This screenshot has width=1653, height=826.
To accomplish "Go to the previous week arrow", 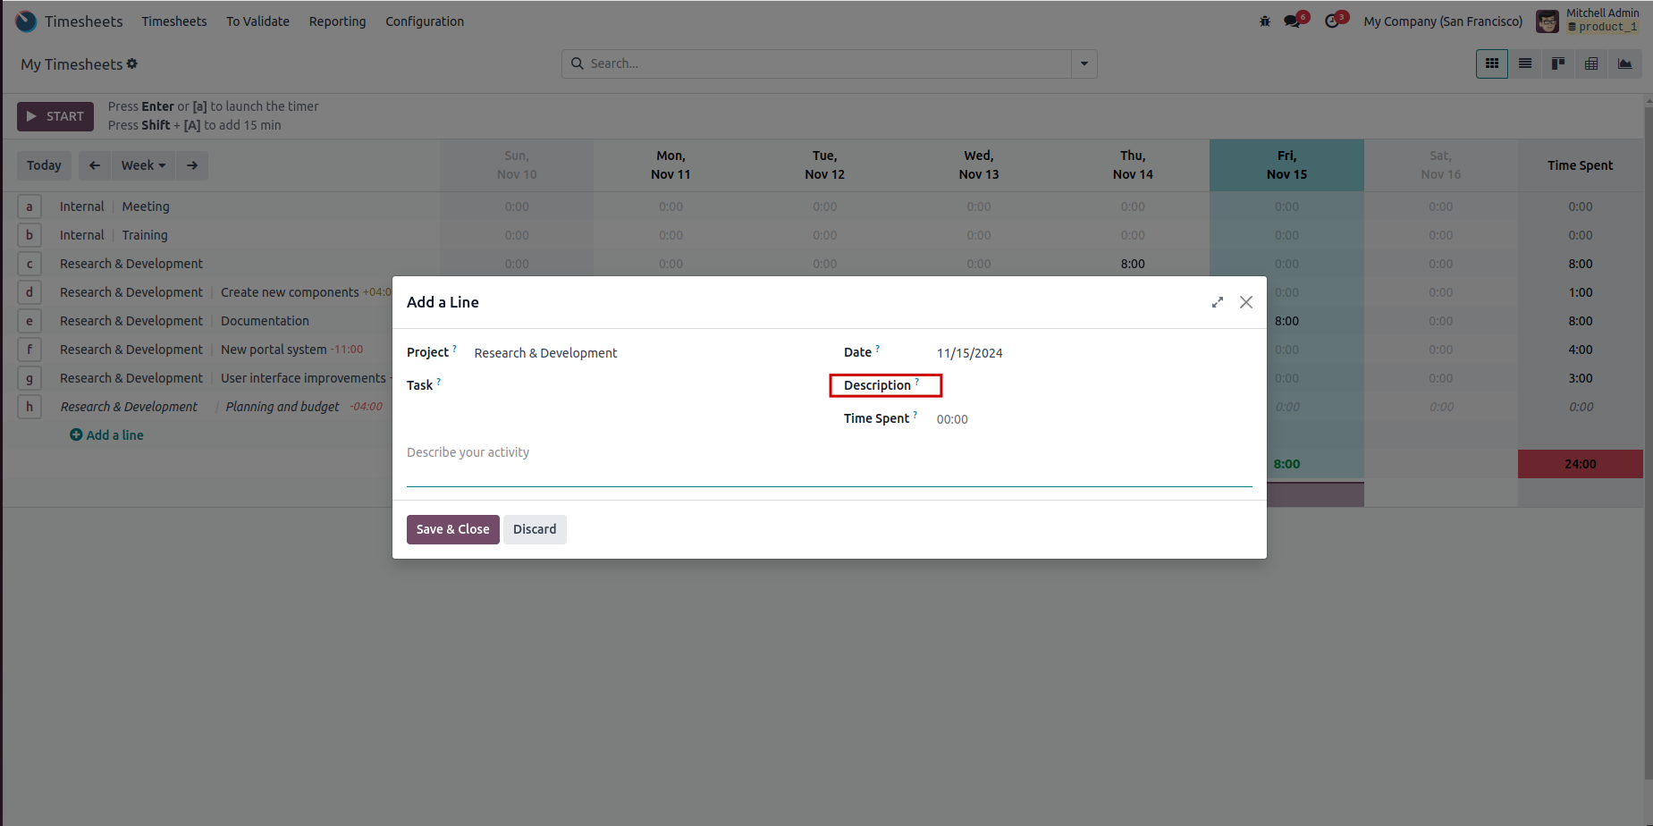I will click(95, 165).
